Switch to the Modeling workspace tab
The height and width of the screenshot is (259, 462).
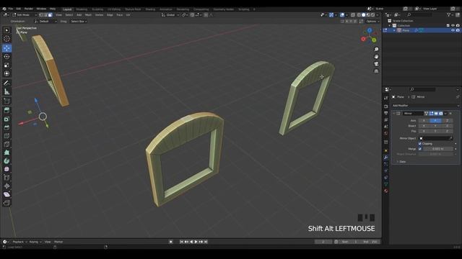[x=82, y=9]
